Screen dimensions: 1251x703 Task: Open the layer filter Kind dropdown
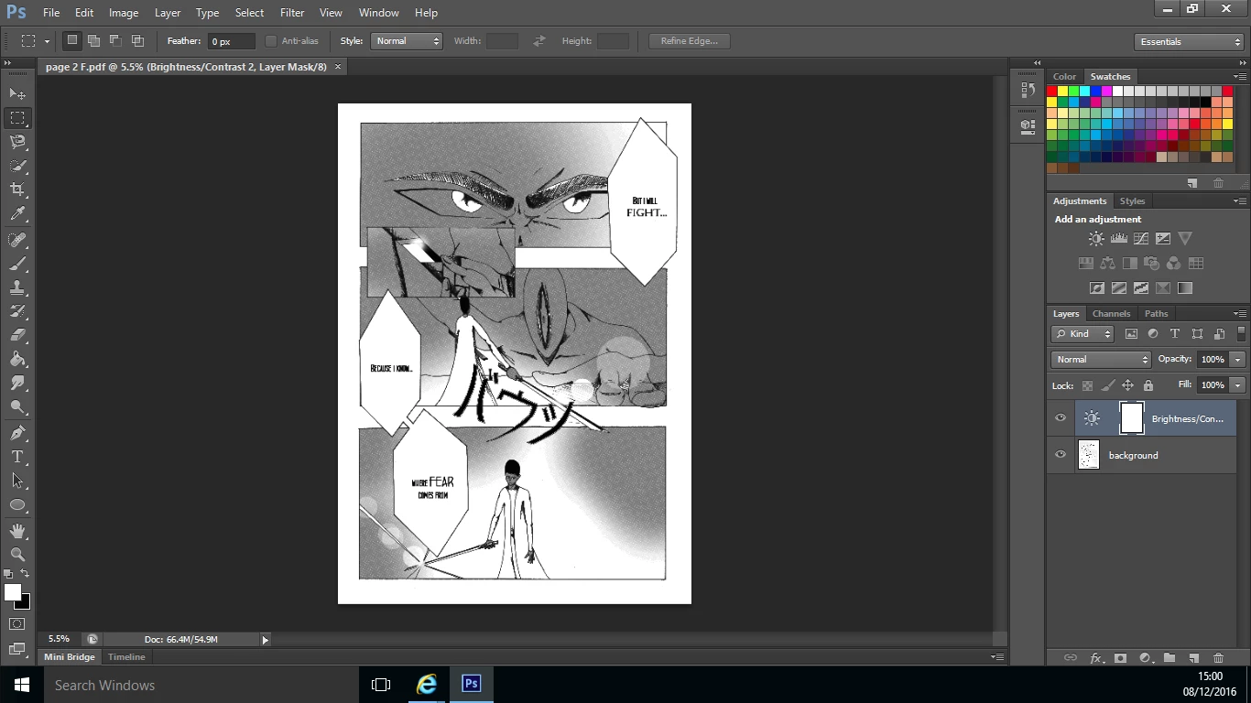pos(1082,334)
